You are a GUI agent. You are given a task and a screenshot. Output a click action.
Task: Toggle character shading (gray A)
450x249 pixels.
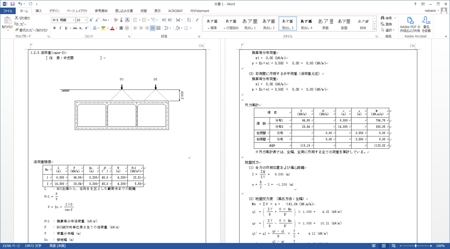coord(121,28)
